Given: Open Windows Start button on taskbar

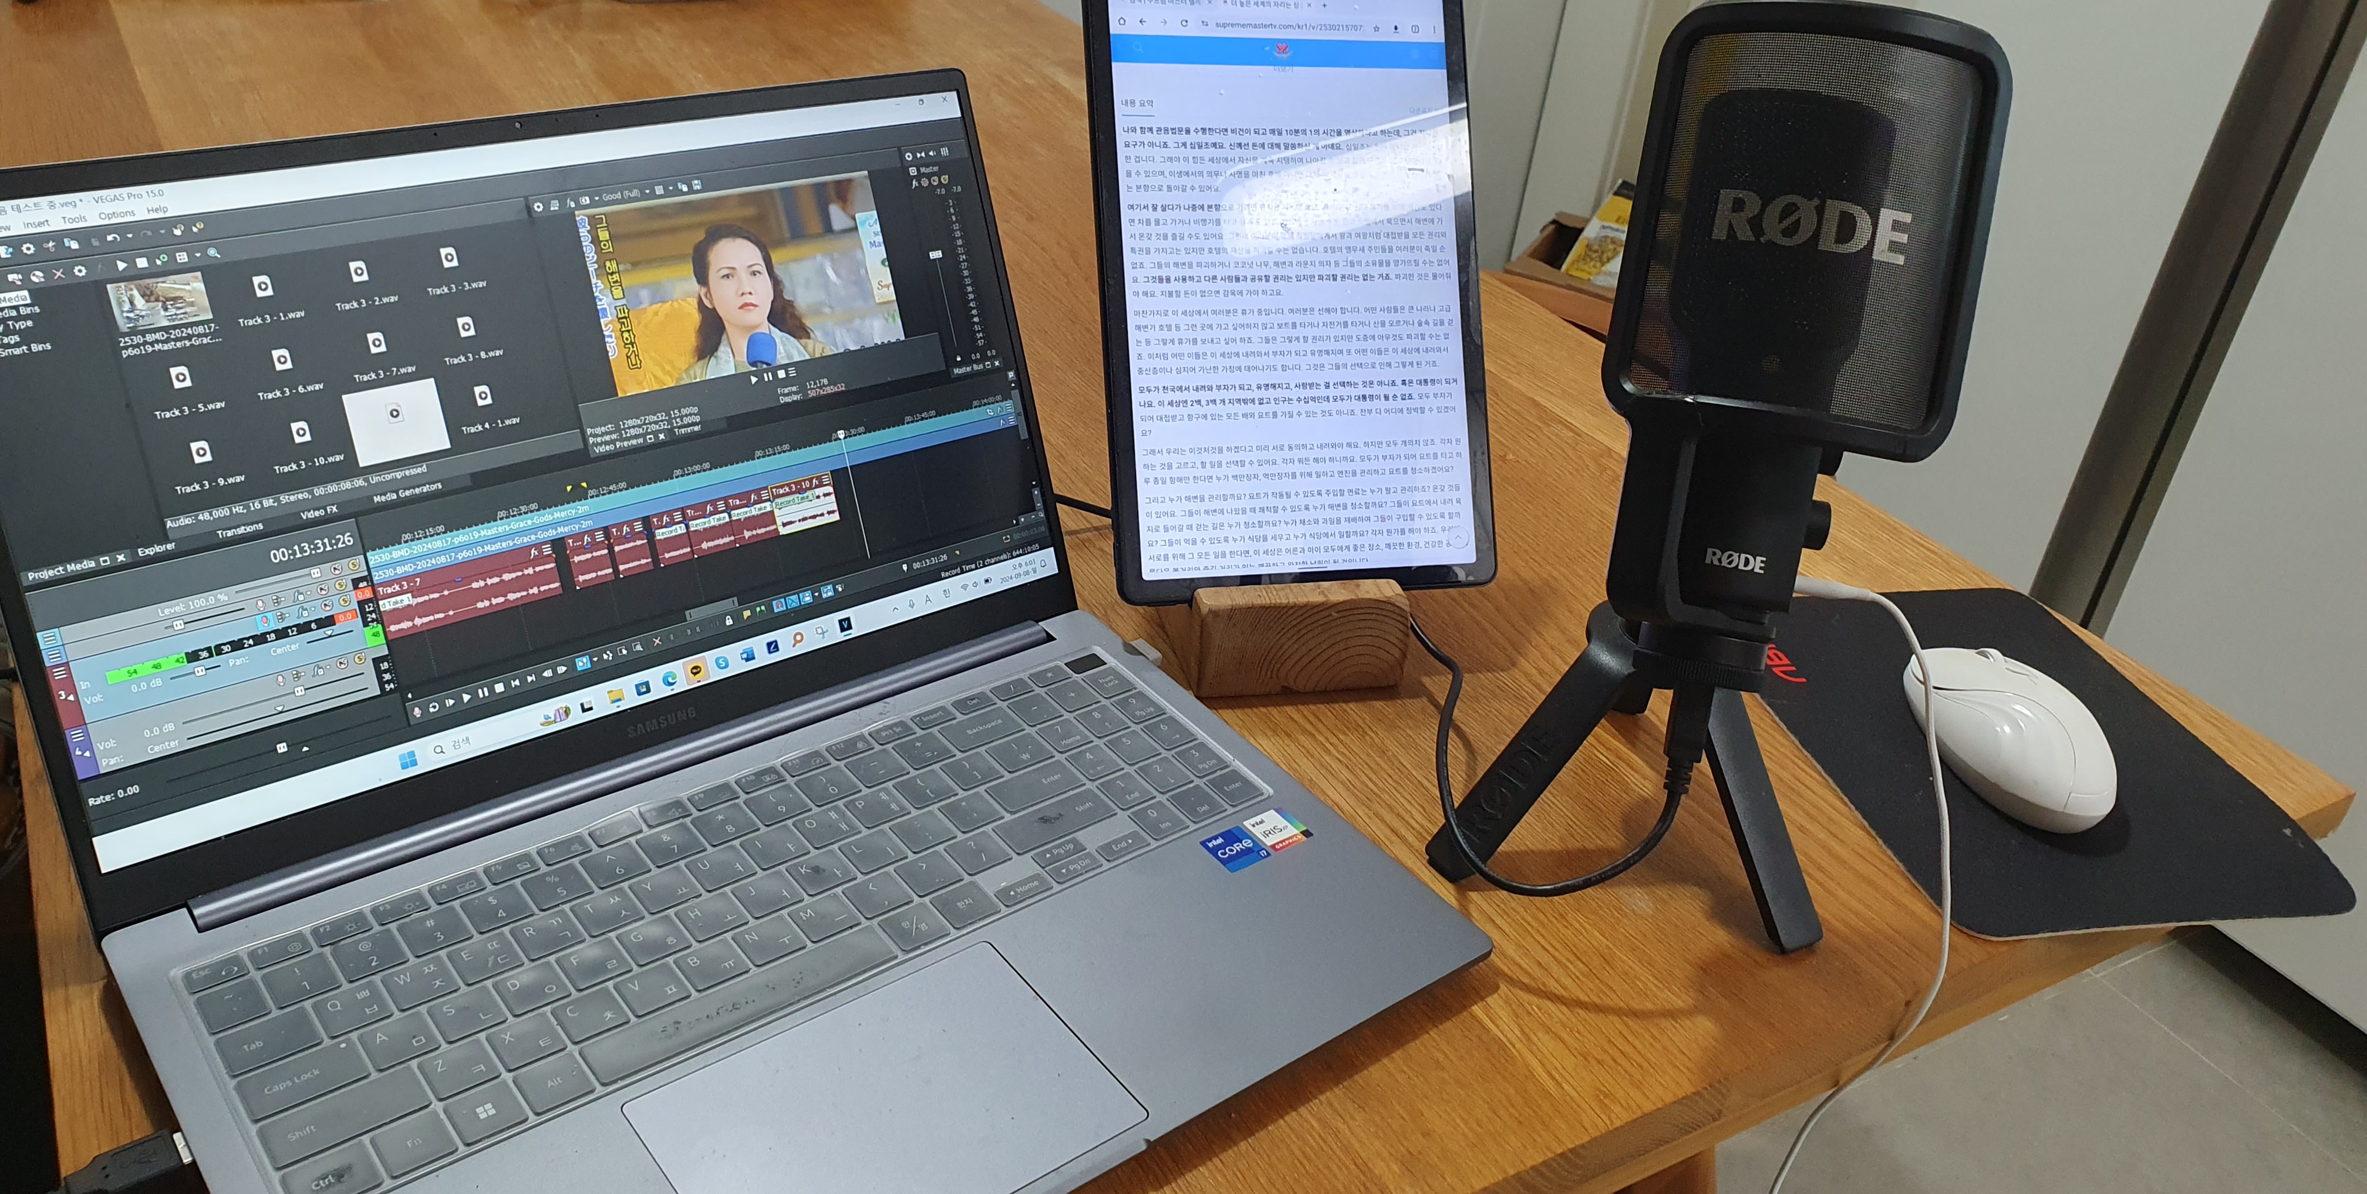Looking at the screenshot, I should click(x=409, y=760).
